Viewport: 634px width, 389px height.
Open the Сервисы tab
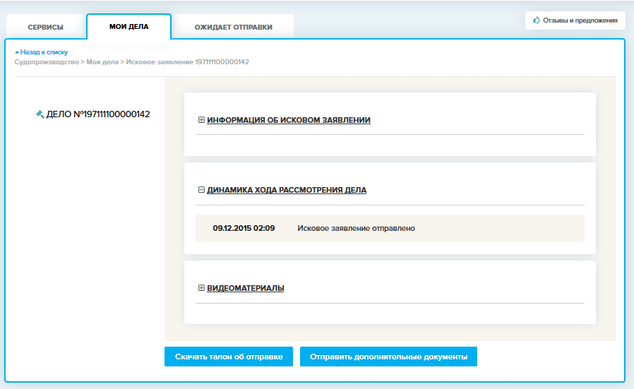pos(46,27)
